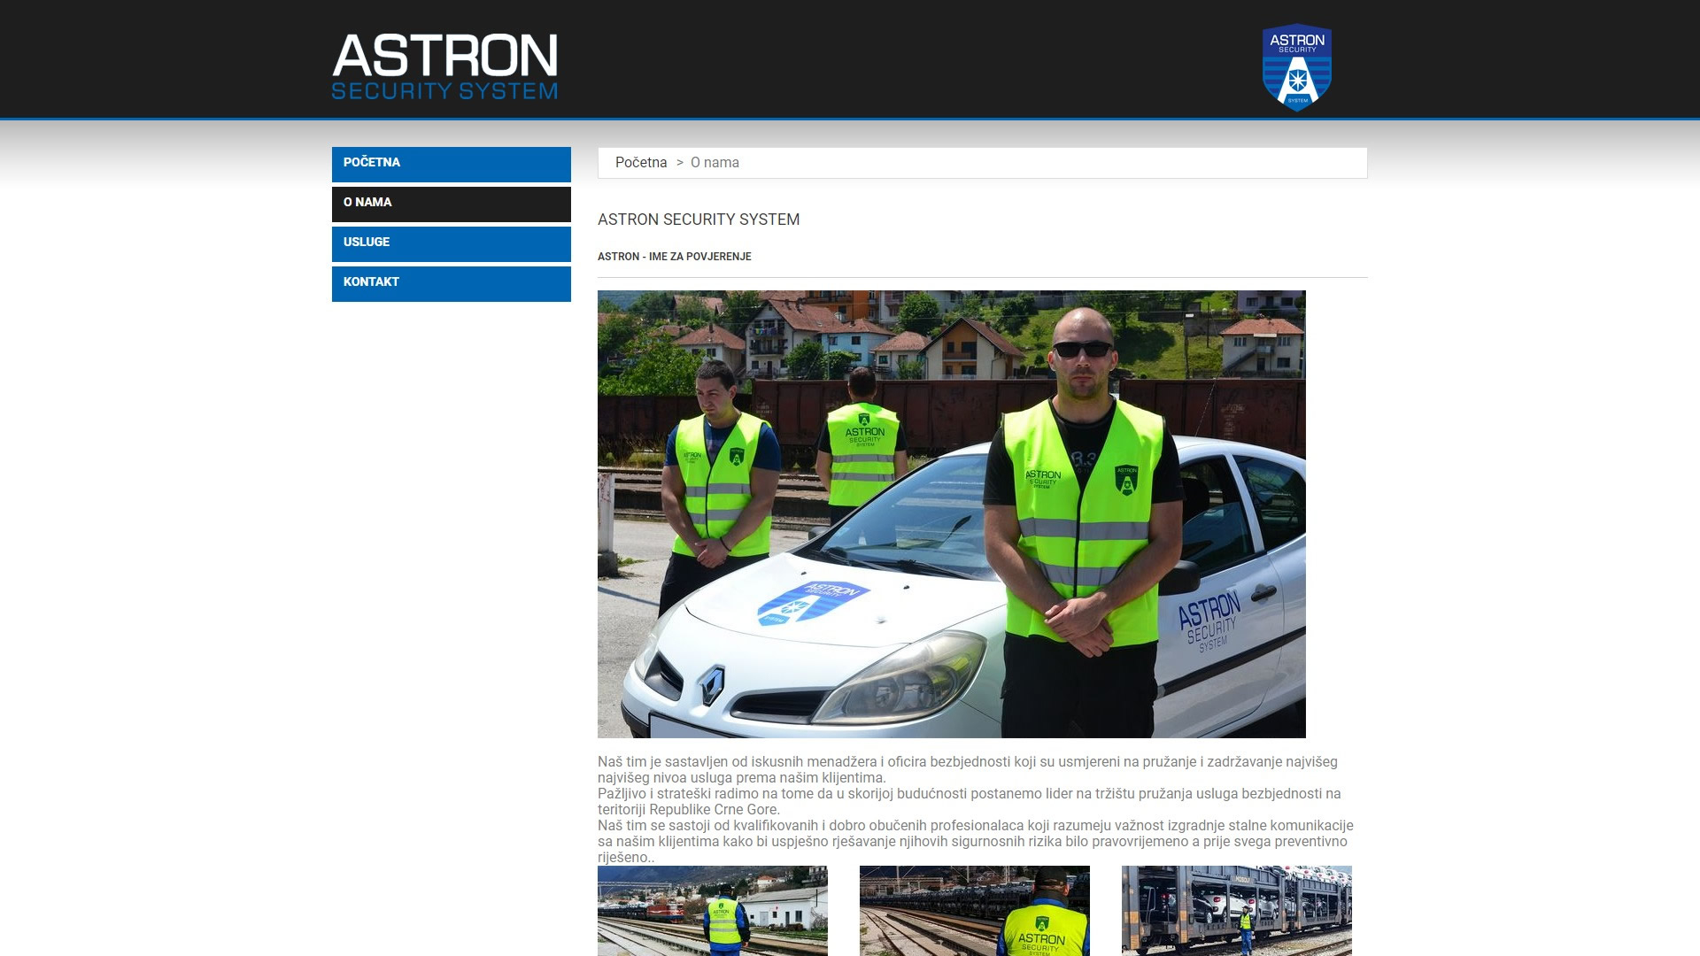Open the main photo of guards with car
Image resolution: width=1700 pixels, height=956 pixels.
[x=952, y=514]
